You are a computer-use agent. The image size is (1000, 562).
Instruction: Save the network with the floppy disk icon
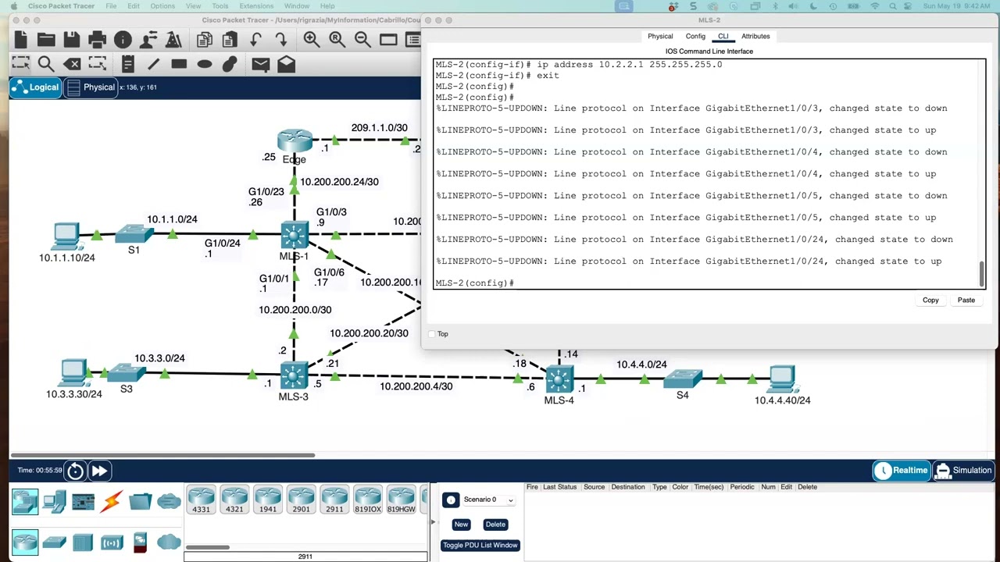(x=71, y=39)
